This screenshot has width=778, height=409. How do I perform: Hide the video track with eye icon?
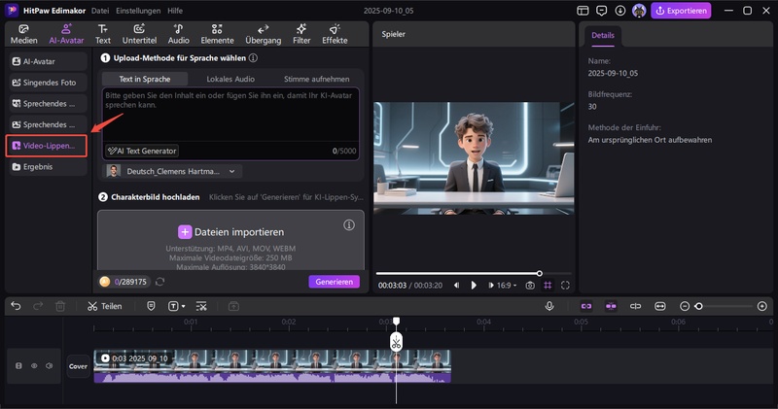tap(34, 366)
